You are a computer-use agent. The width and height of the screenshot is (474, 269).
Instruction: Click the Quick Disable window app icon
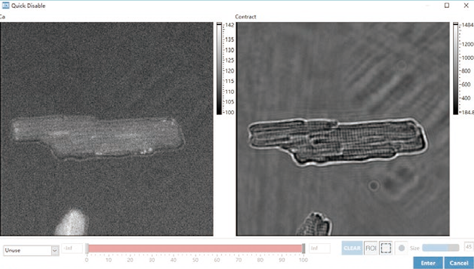click(x=6, y=5)
